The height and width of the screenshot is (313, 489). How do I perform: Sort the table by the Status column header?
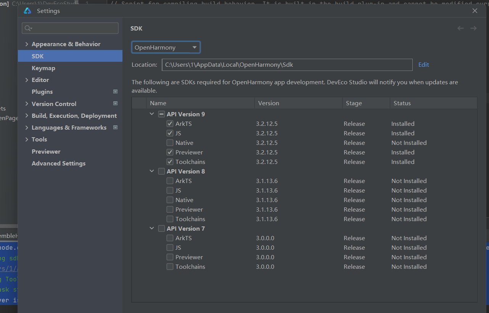pyautogui.click(x=433, y=103)
